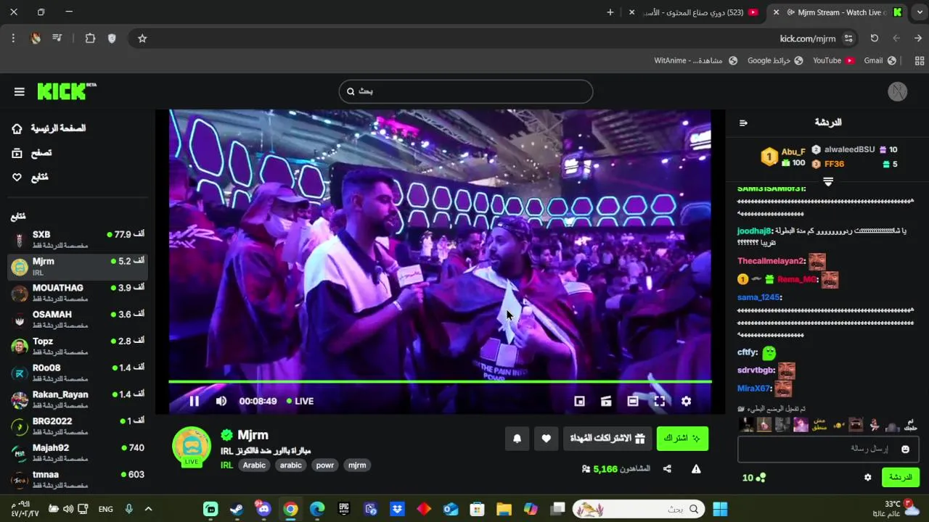The width and height of the screenshot is (929, 522).
Task: View channel points balance 10
Action: click(x=754, y=478)
